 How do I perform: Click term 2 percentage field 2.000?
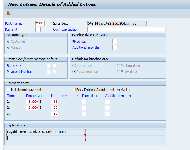coord(32,108)
